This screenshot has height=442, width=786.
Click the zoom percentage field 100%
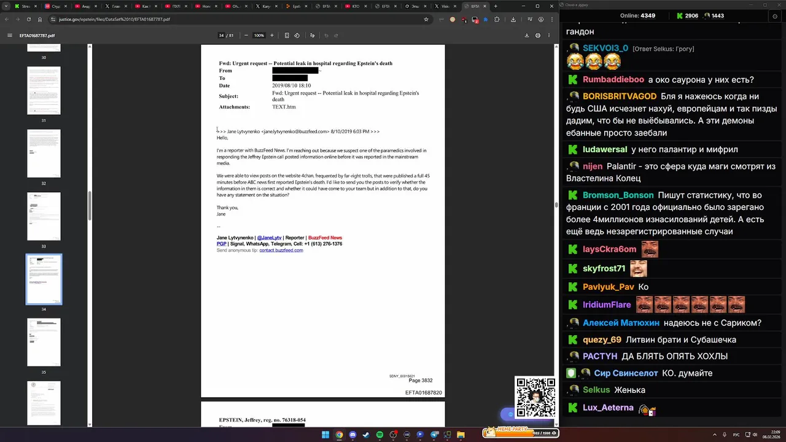pos(259,36)
